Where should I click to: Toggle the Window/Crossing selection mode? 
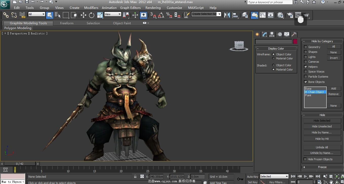74,15
